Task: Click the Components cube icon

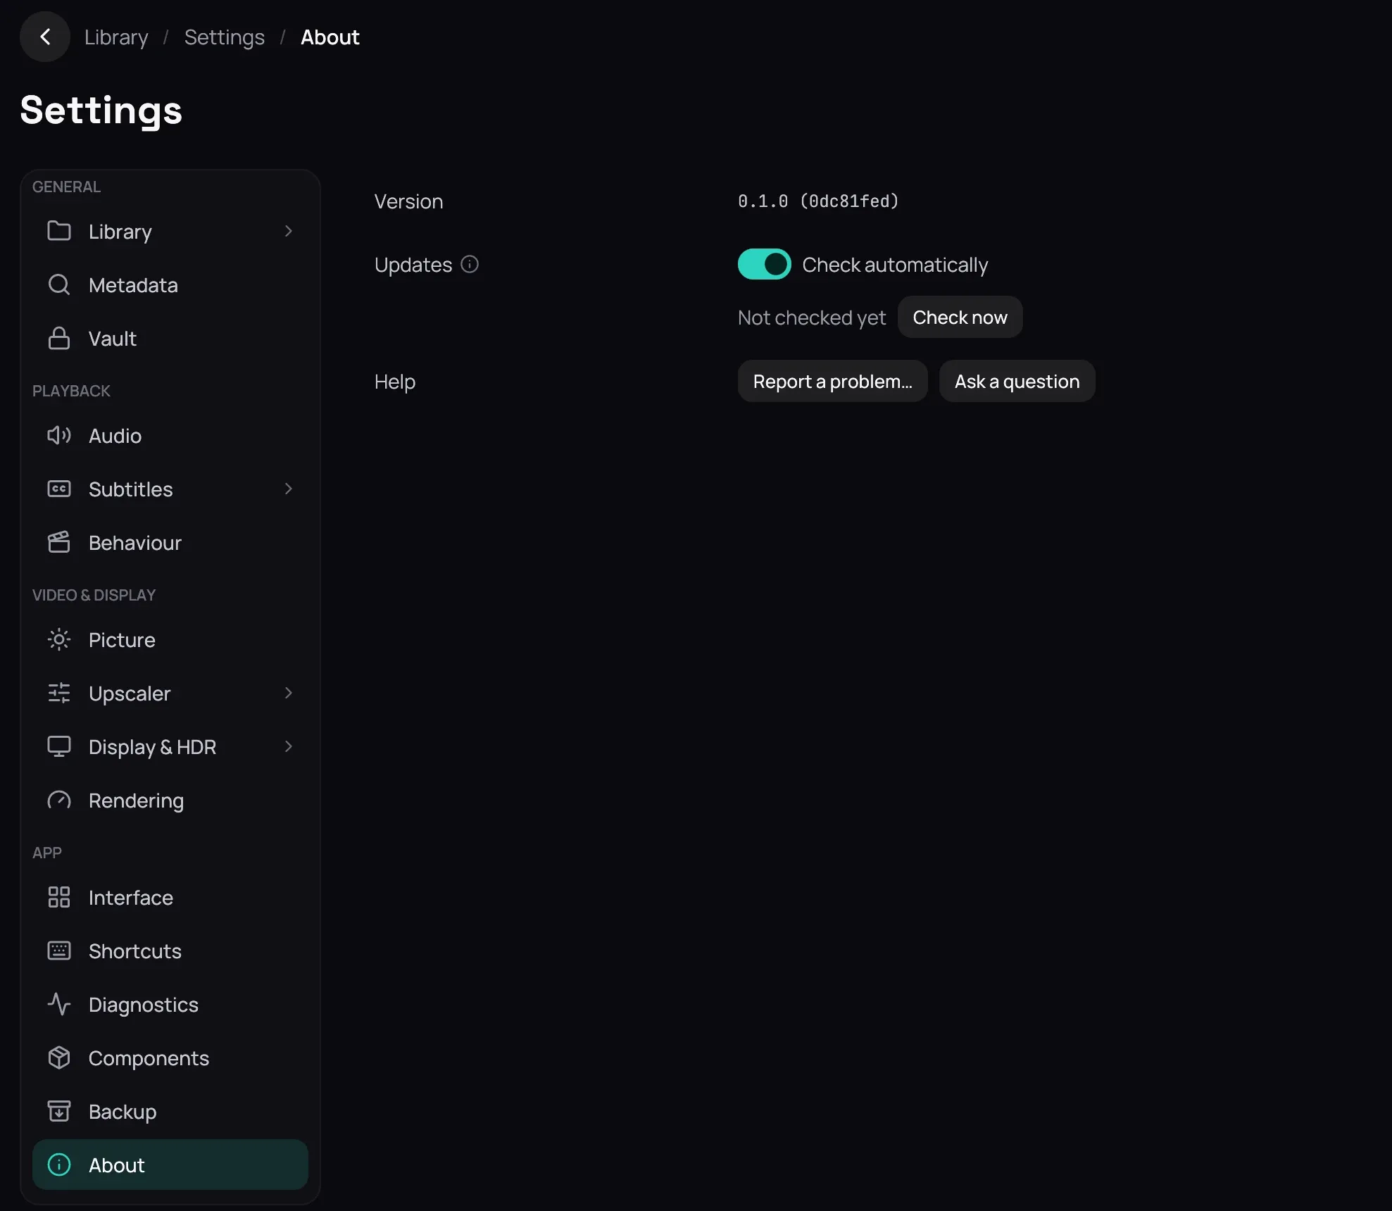Action: pyautogui.click(x=59, y=1058)
